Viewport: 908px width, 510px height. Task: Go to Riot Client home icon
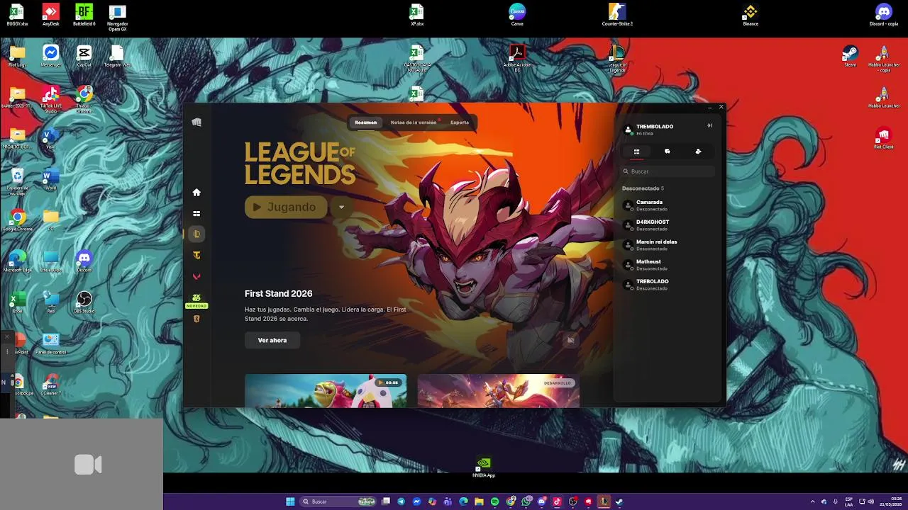pos(196,192)
